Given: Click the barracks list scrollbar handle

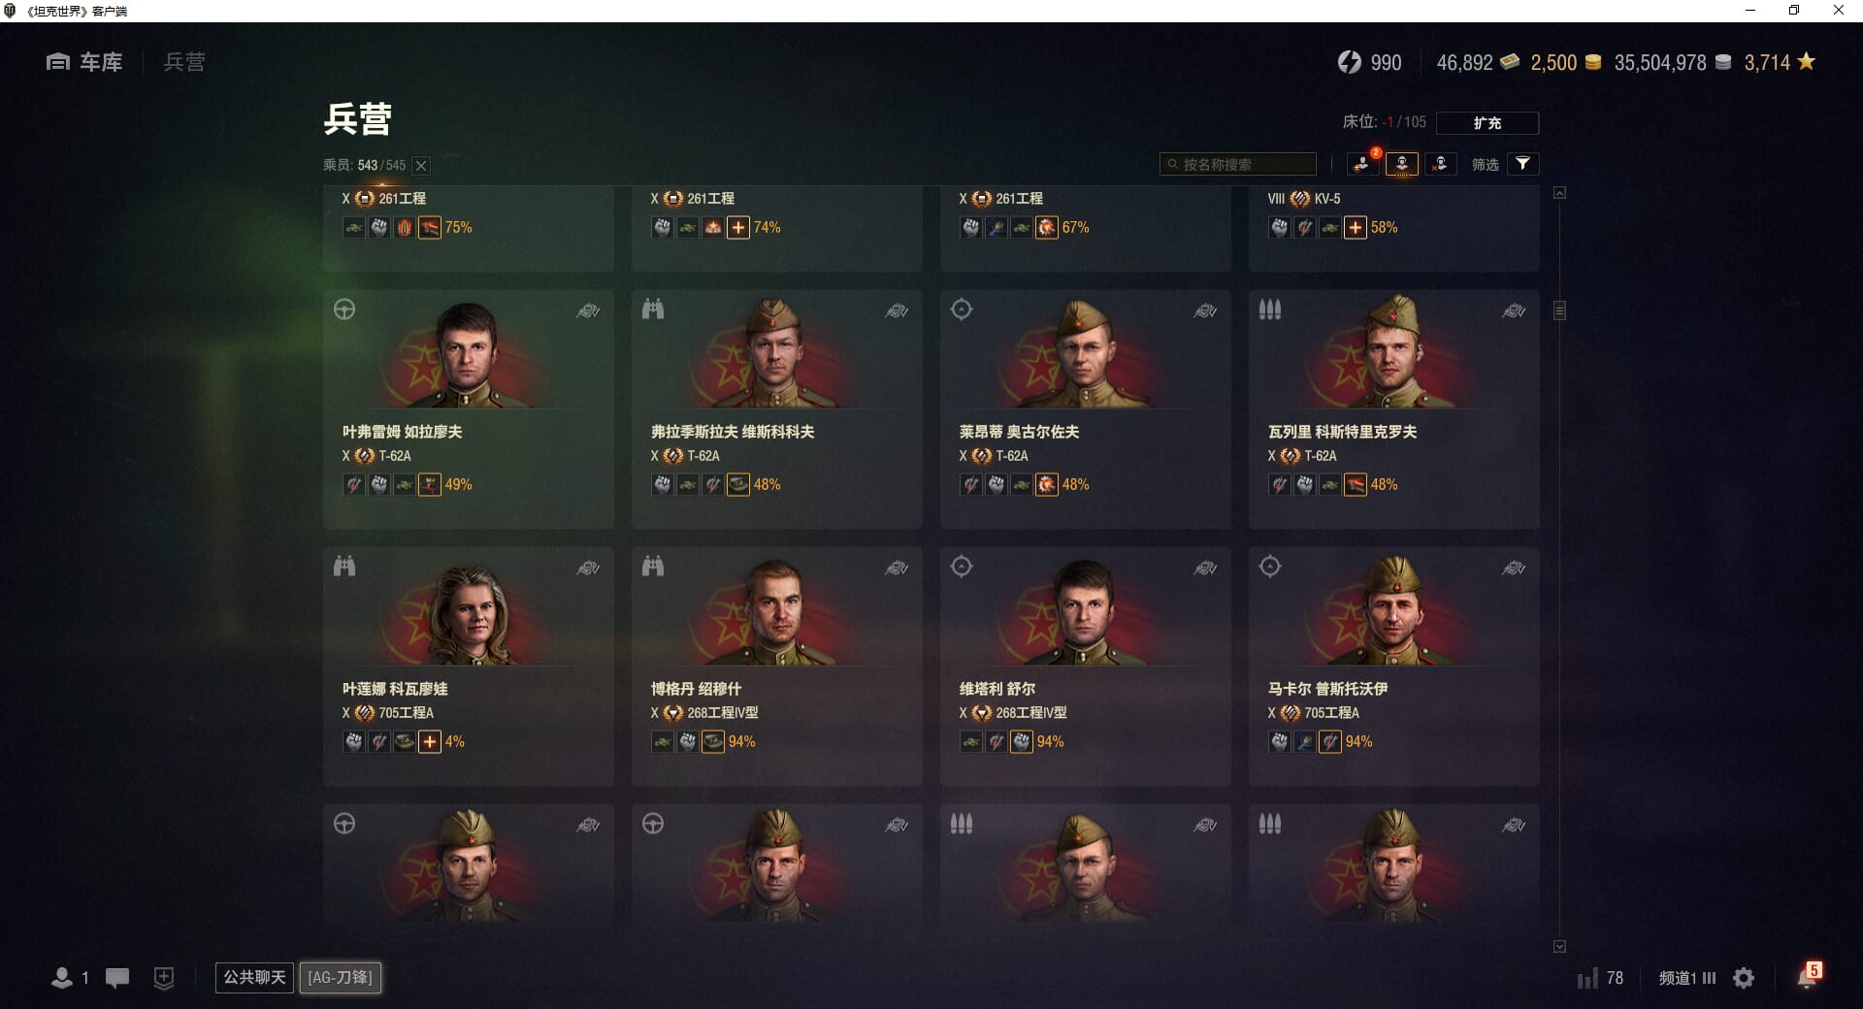Looking at the screenshot, I should click(1559, 310).
